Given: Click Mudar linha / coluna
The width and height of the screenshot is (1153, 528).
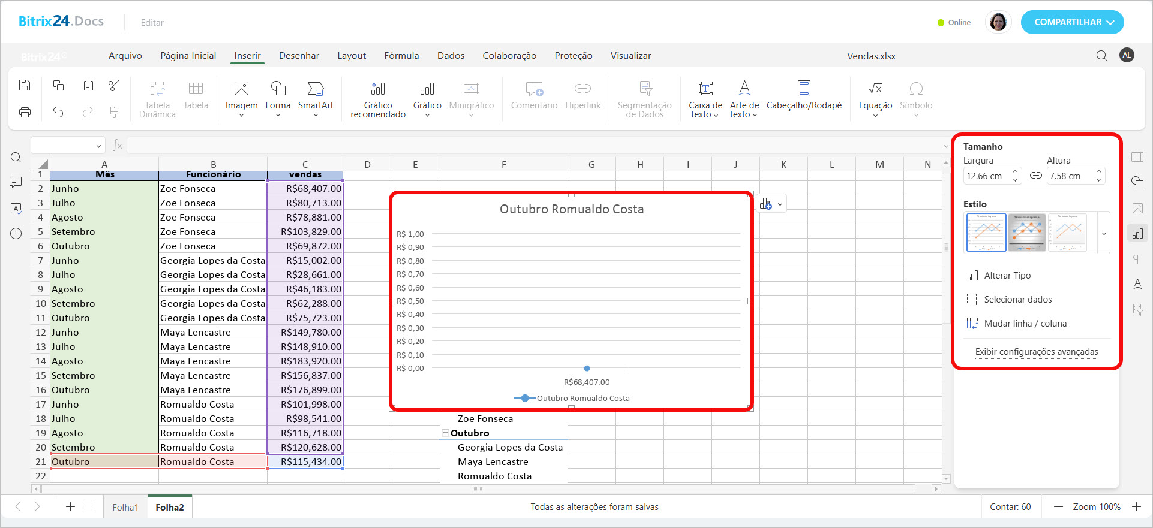Looking at the screenshot, I should click(1025, 324).
